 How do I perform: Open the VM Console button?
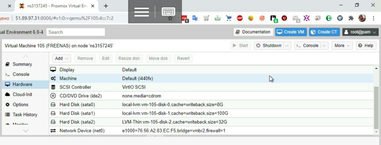pos(307,46)
